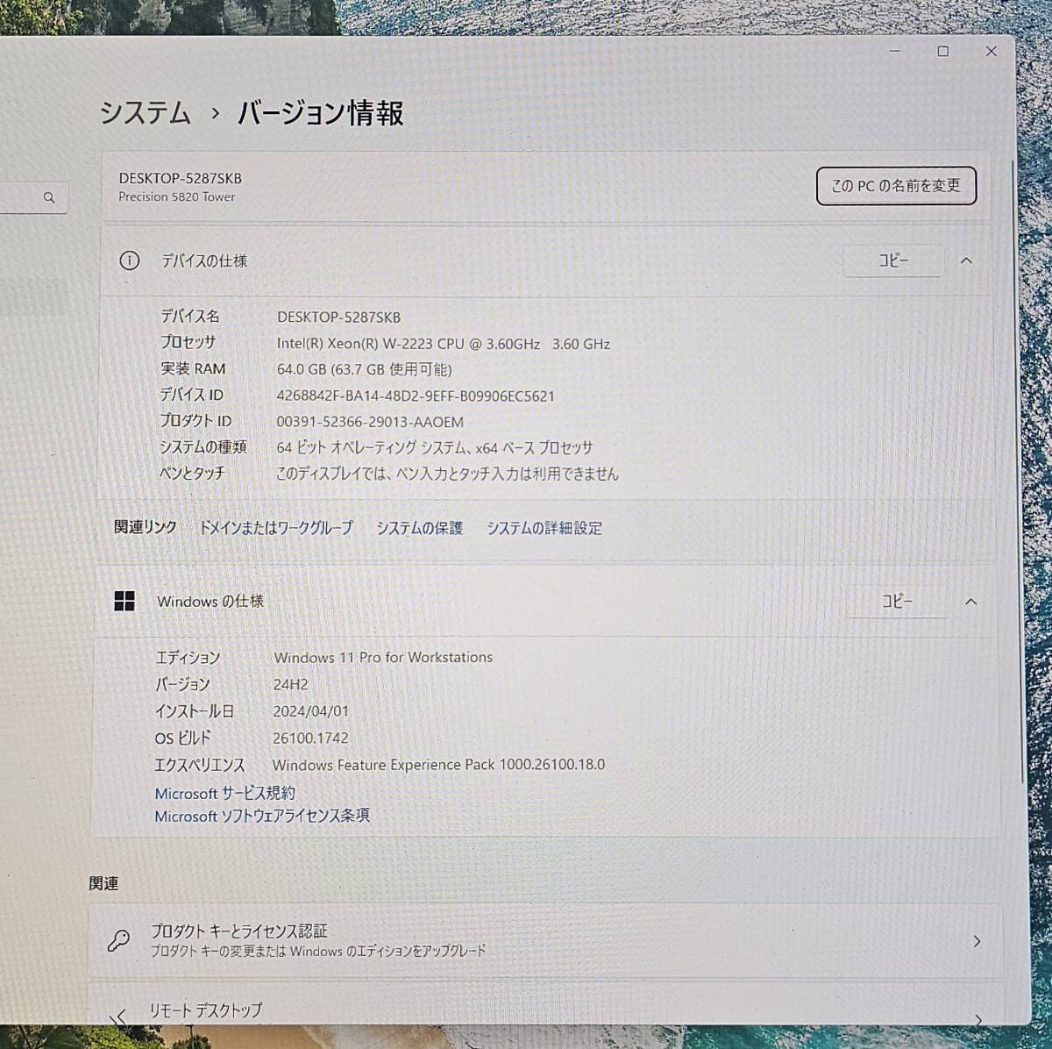
Task: Click the Windows logo icon beside Windows の仕様
Action: (124, 601)
